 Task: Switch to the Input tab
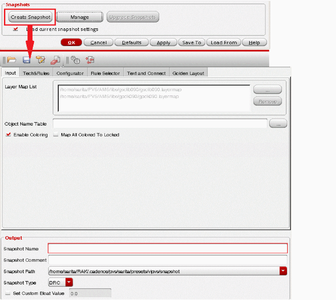[10, 73]
